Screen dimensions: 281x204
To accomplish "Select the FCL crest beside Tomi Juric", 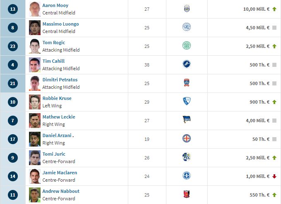I will (187, 157).
